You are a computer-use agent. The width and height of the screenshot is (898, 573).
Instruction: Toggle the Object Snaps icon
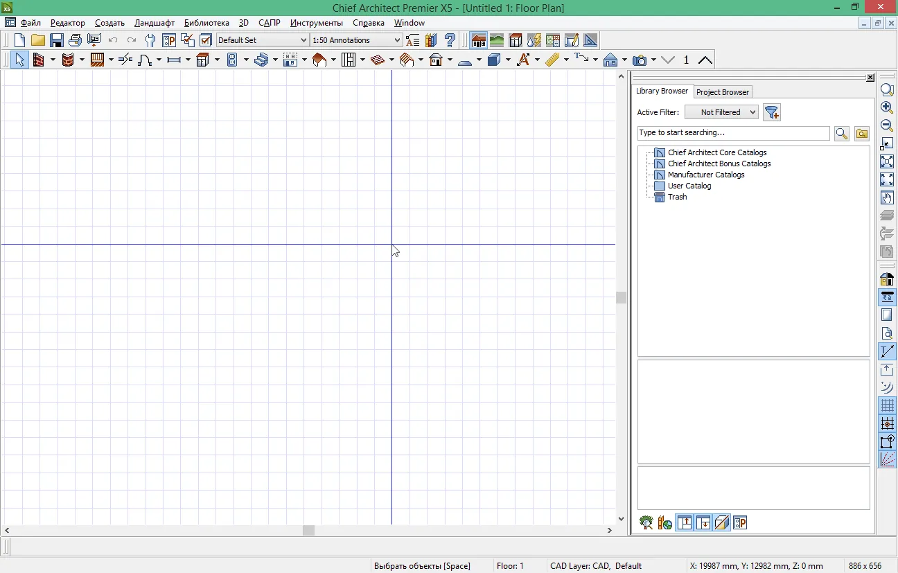click(886, 441)
